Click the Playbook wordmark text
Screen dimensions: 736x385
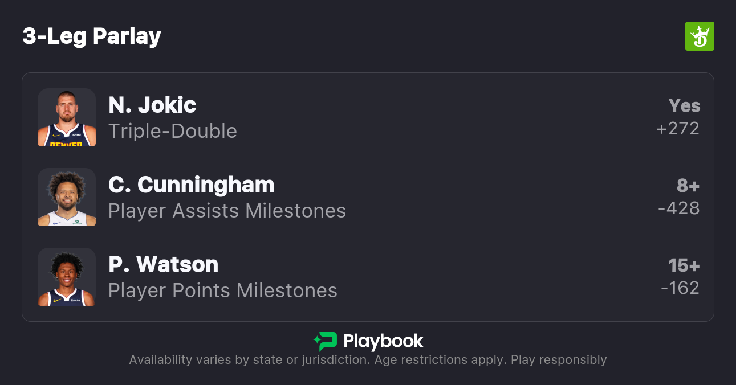[x=383, y=341]
